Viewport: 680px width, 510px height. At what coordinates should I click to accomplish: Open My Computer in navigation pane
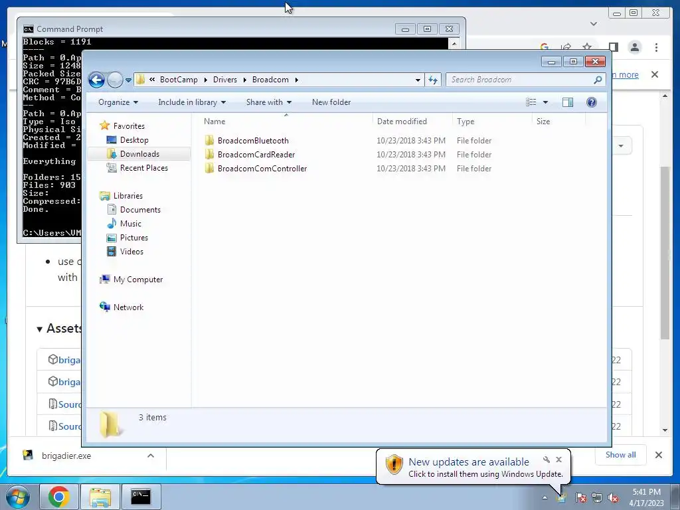138,280
